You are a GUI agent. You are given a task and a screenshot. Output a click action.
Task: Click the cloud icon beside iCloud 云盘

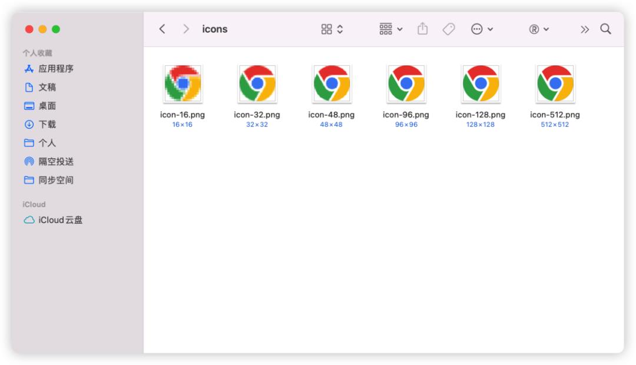[29, 220]
